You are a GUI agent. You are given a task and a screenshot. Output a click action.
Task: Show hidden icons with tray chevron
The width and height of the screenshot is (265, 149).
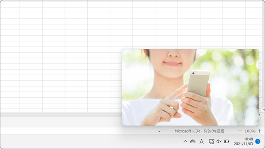pyautogui.click(x=185, y=142)
